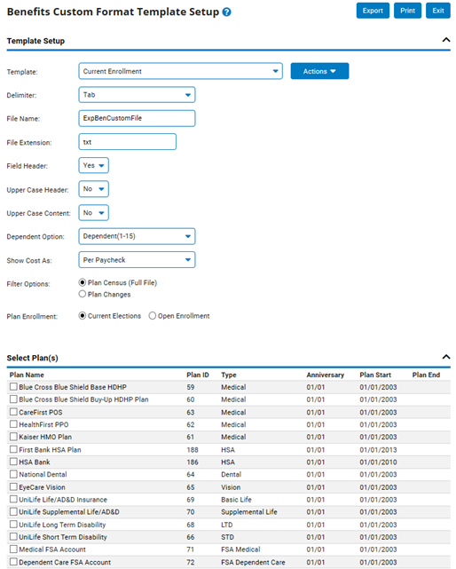This screenshot has width=456, height=569.
Task: Click Plan ID 186 cell
Action: click(193, 462)
